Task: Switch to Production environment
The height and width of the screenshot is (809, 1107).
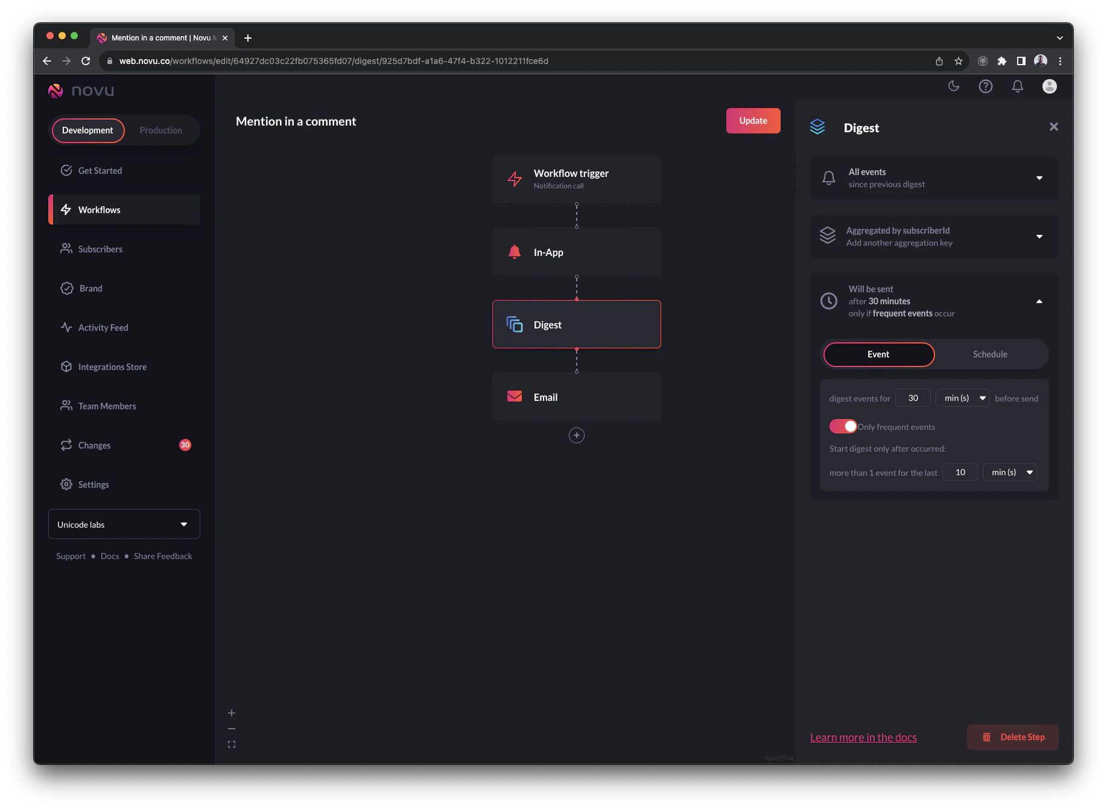Action: [x=161, y=130]
